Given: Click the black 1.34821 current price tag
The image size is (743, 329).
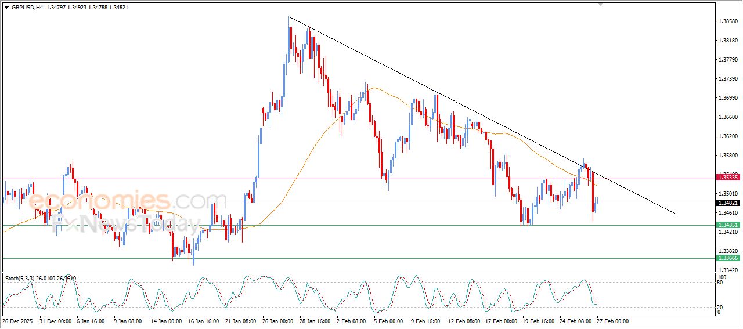Looking at the screenshot, I should point(728,203).
